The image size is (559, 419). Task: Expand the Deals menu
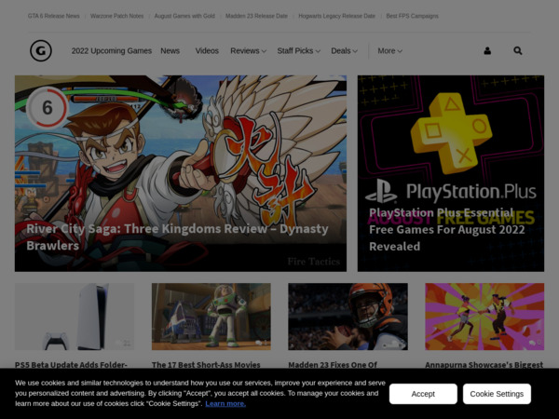tap(344, 51)
